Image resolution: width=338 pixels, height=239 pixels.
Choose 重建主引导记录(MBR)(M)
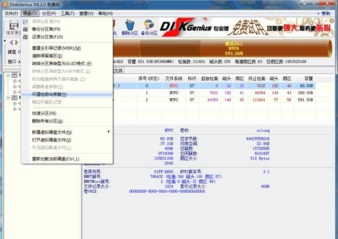pyautogui.click(x=67, y=48)
